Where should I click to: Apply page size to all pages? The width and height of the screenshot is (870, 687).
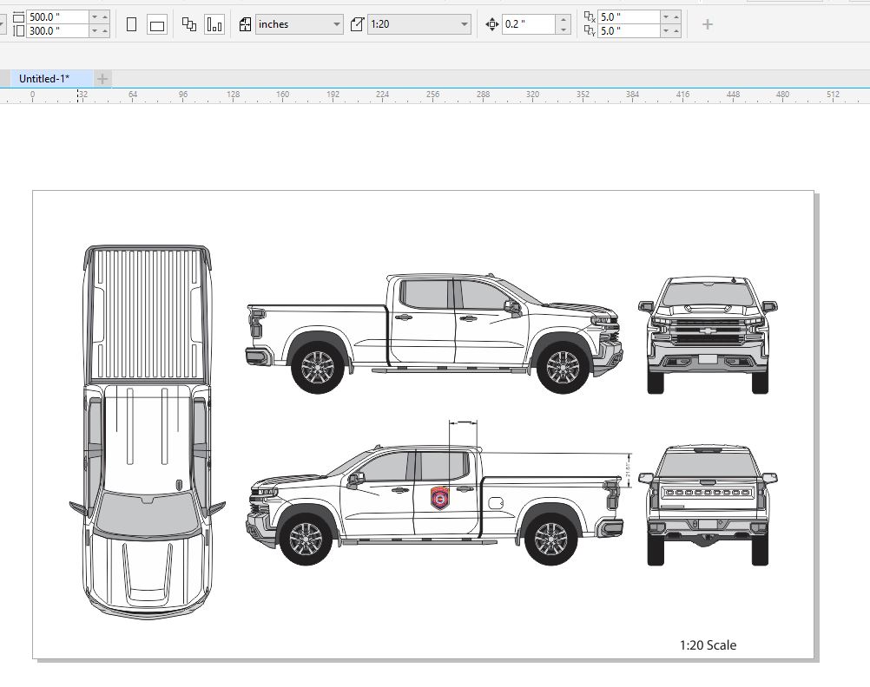tap(189, 24)
